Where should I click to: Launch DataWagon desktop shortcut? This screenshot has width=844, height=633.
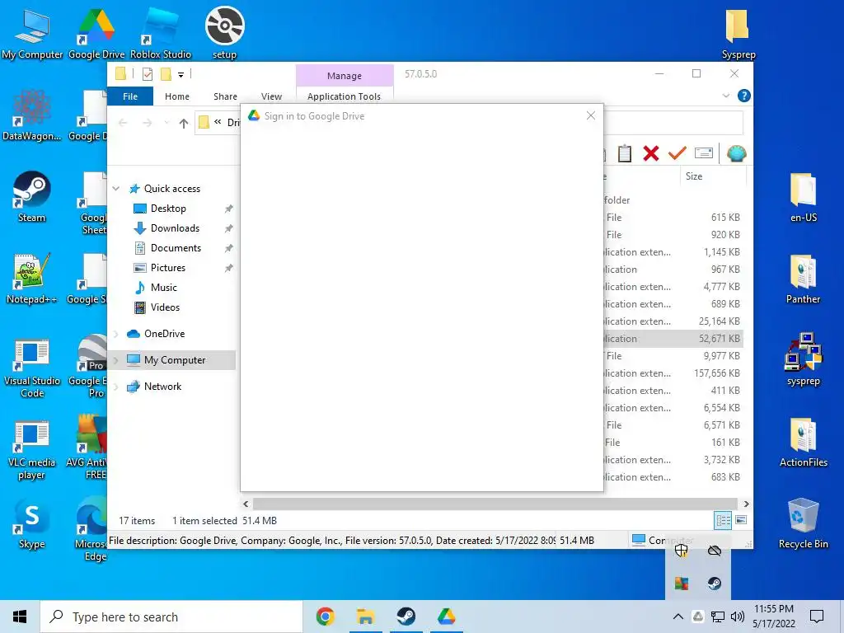point(32,115)
